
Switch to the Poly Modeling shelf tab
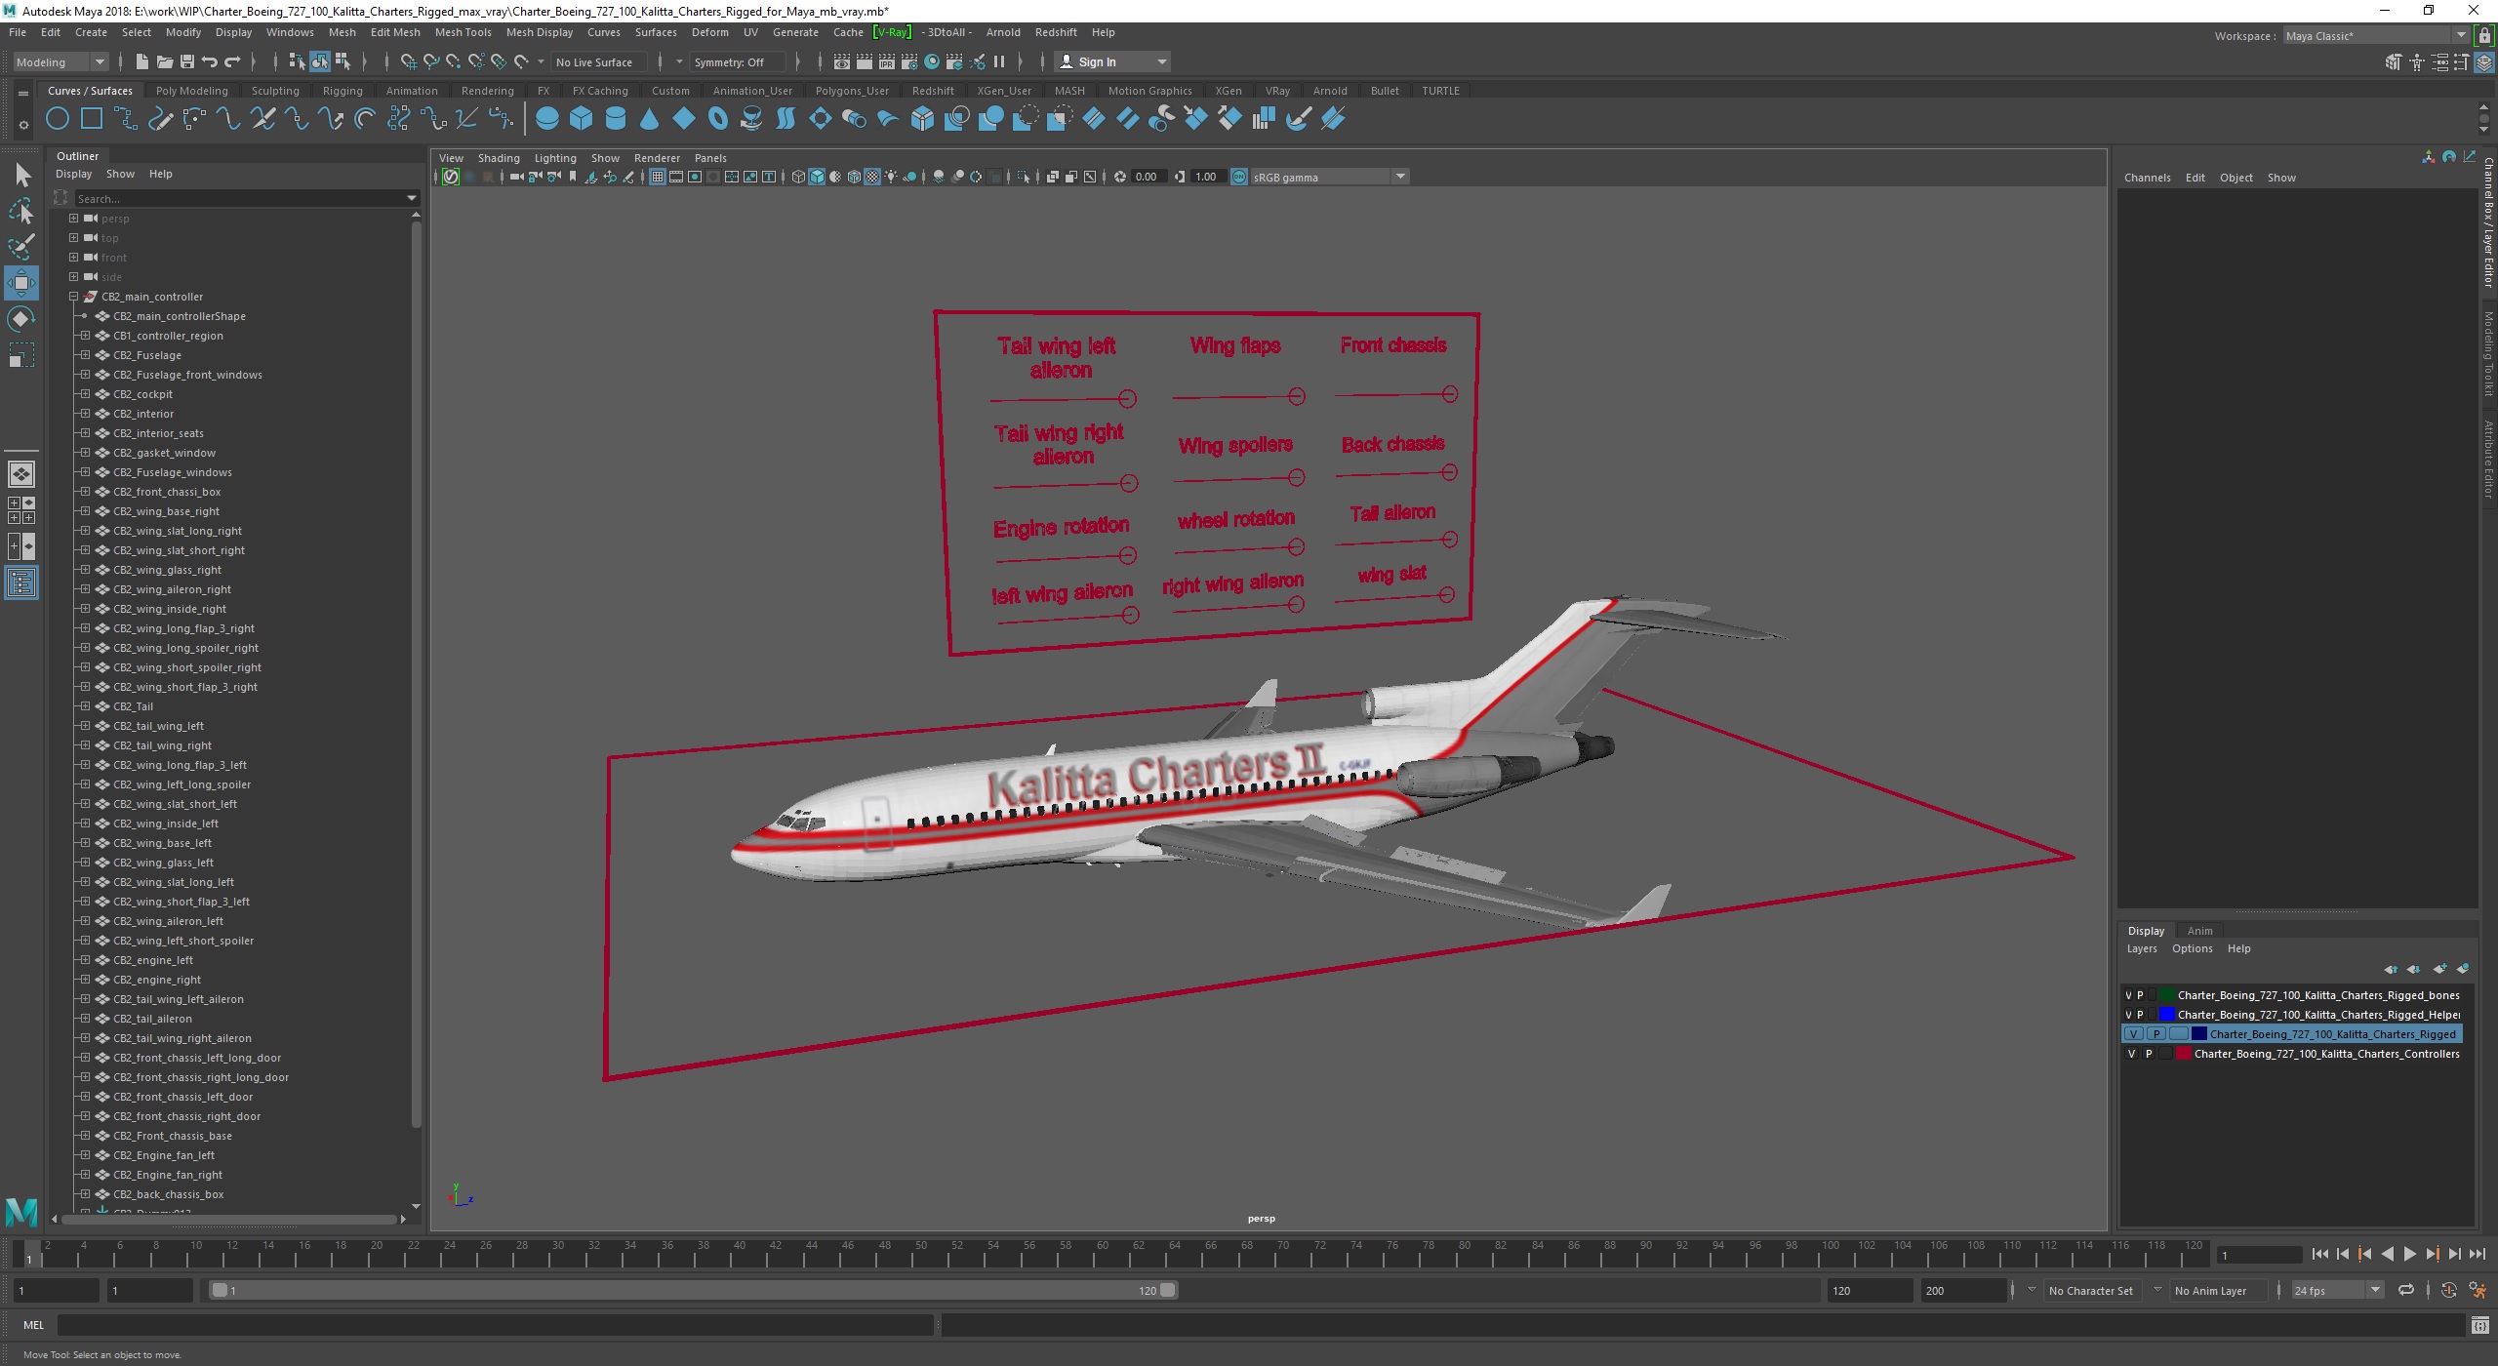[191, 91]
